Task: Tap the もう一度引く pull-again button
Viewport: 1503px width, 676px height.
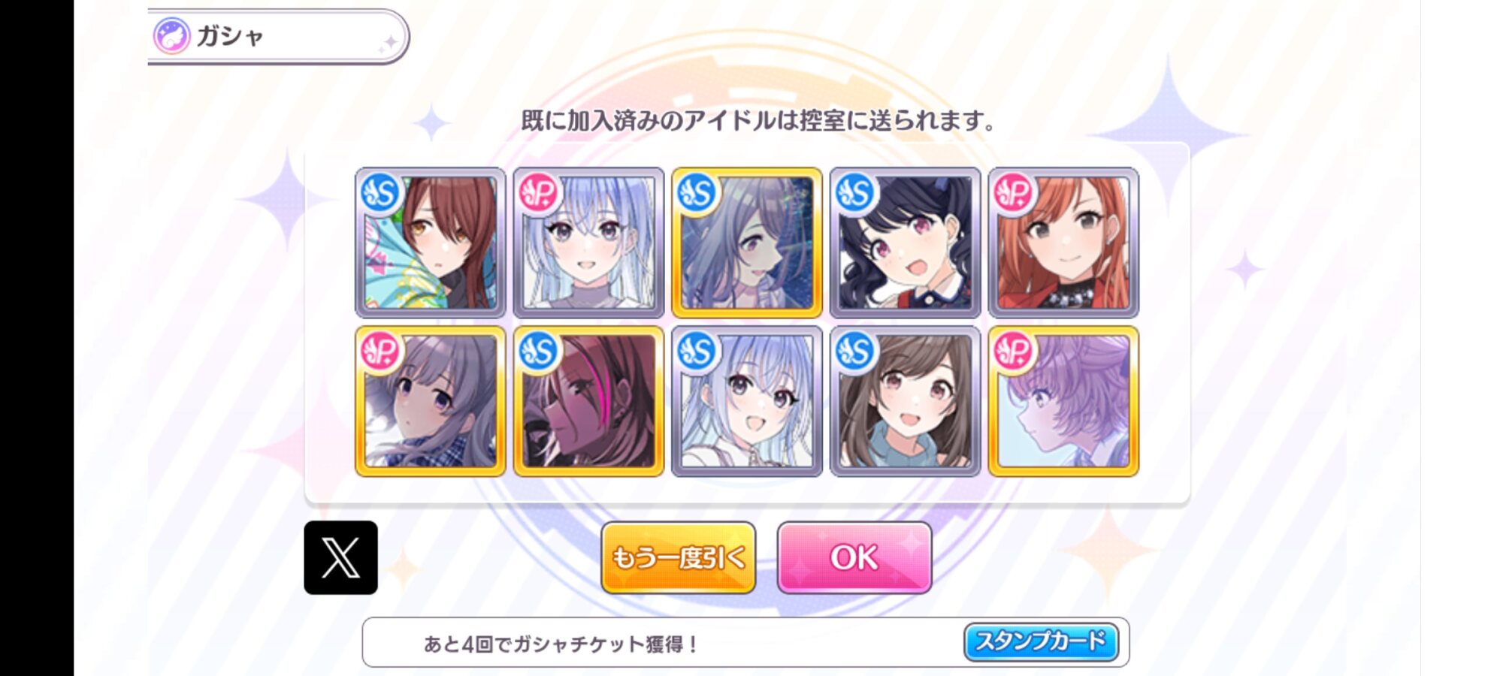Action: pyautogui.click(x=678, y=557)
